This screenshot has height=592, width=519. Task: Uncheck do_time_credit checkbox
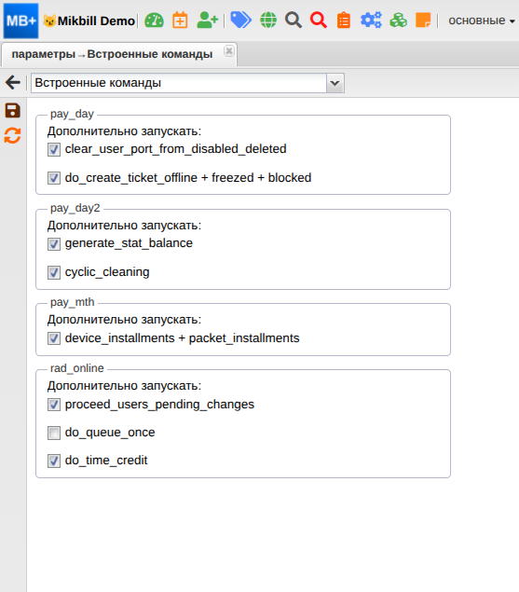(54, 461)
